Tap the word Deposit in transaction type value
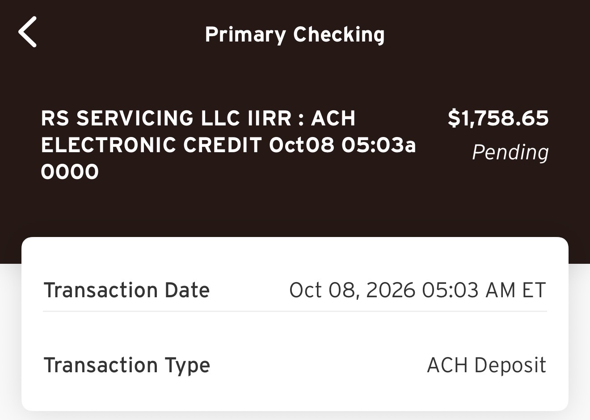 click(x=510, y=365)
